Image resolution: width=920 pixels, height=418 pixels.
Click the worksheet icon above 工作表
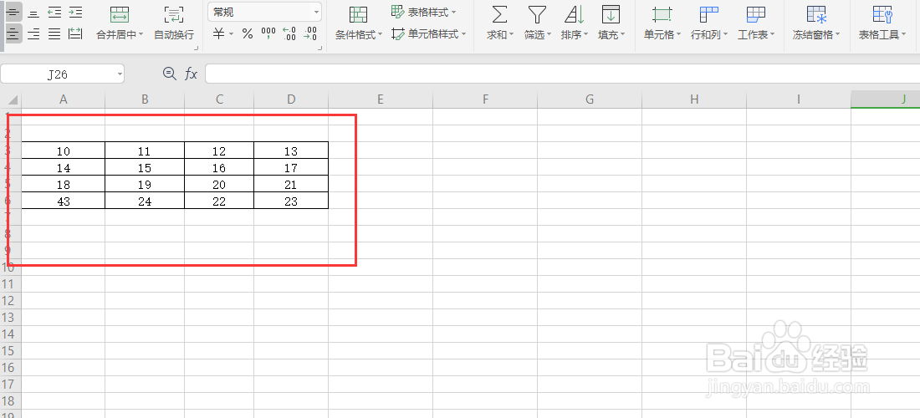[x=756, y=15]
